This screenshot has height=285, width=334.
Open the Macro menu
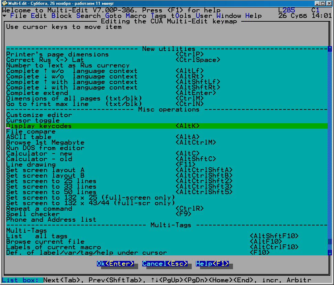[136, 16]
